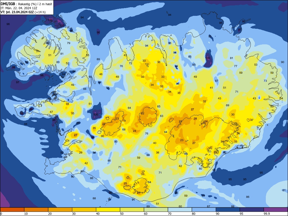Click the 'VT: þri. 23.04.2024 02Z (+14 h)' line

(x=23, y=12)
